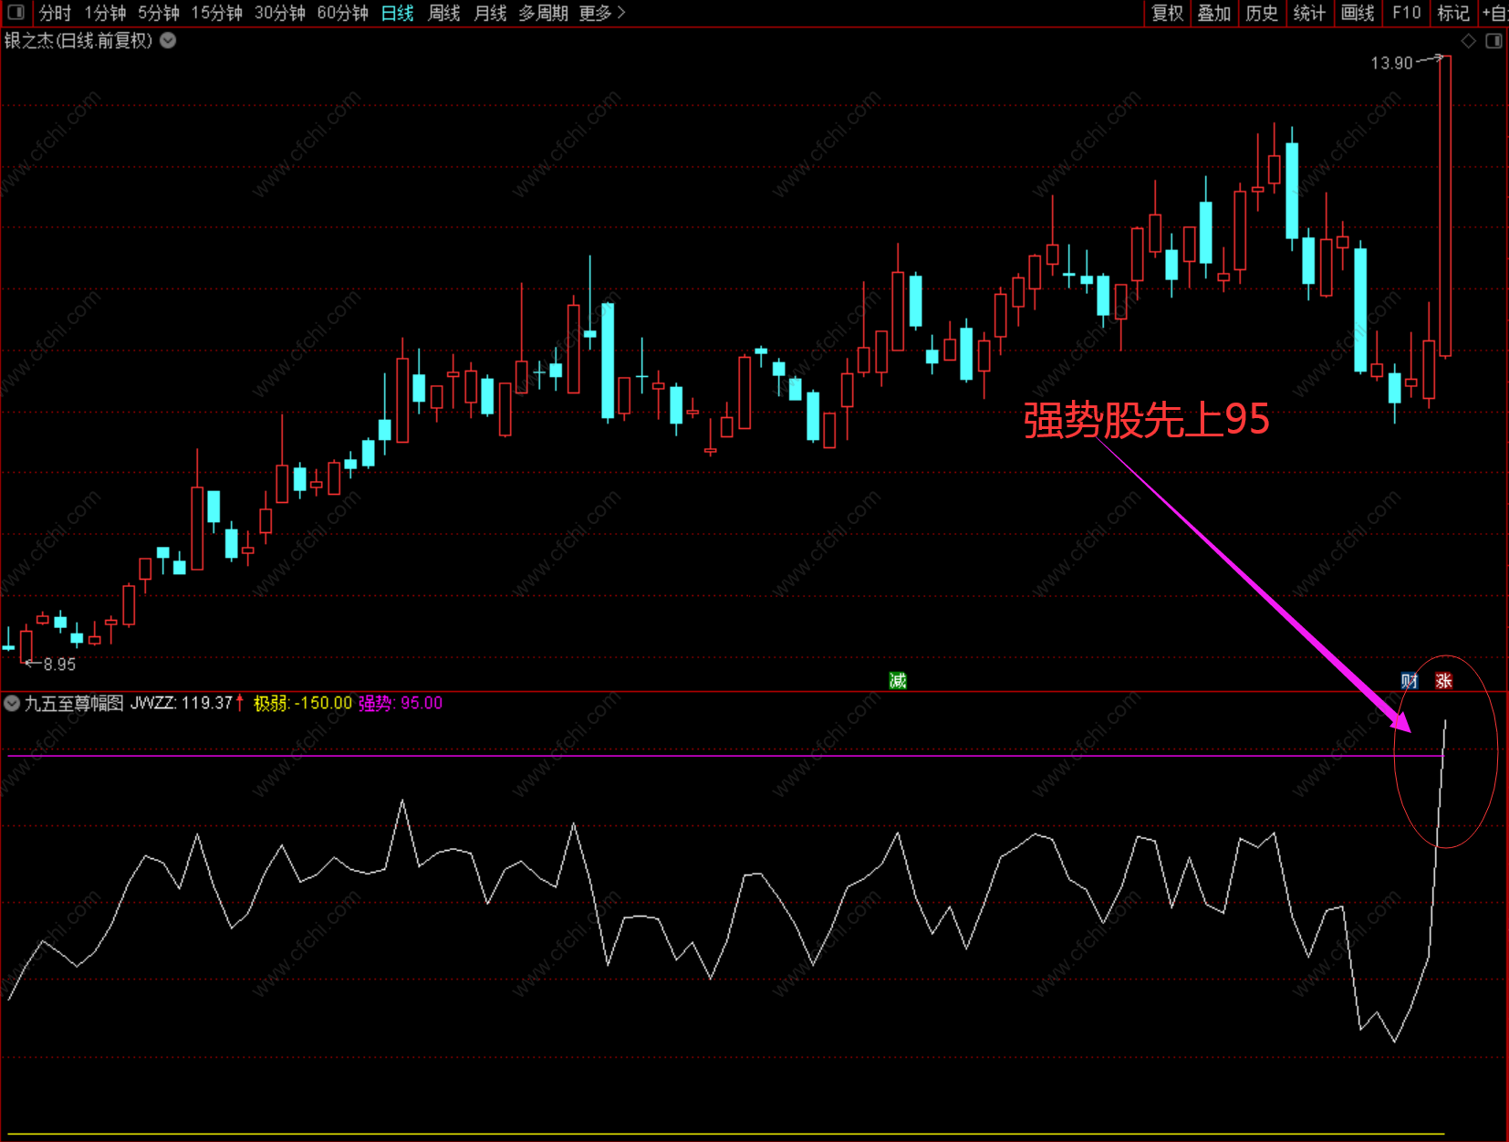Click the 8.95 low price label

point(59,665)
